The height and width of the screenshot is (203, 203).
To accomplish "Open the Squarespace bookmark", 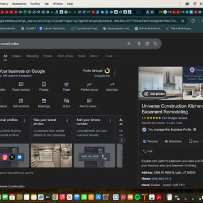I will (117, 29).
